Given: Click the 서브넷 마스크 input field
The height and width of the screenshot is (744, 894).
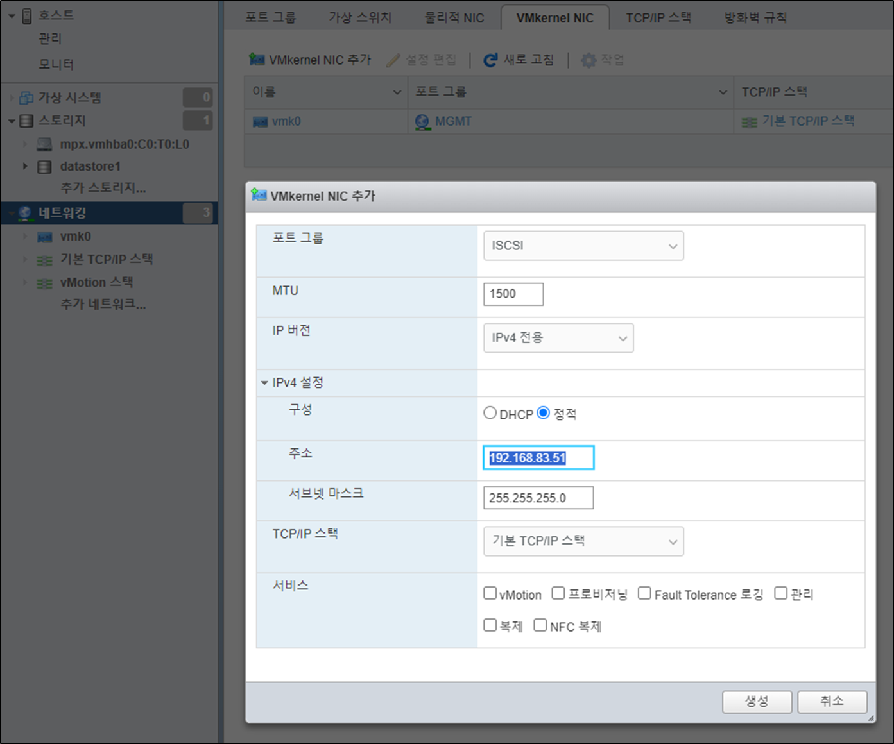Looking at the screenshot, I should point(538,498).
